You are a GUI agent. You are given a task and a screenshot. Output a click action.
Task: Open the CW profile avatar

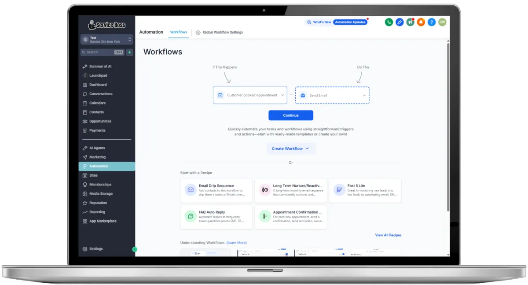point(442,22)
